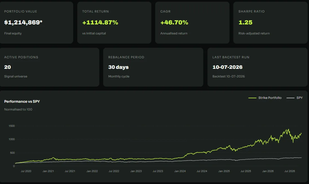Click the 'Annualised return' caption

(174, 33)
